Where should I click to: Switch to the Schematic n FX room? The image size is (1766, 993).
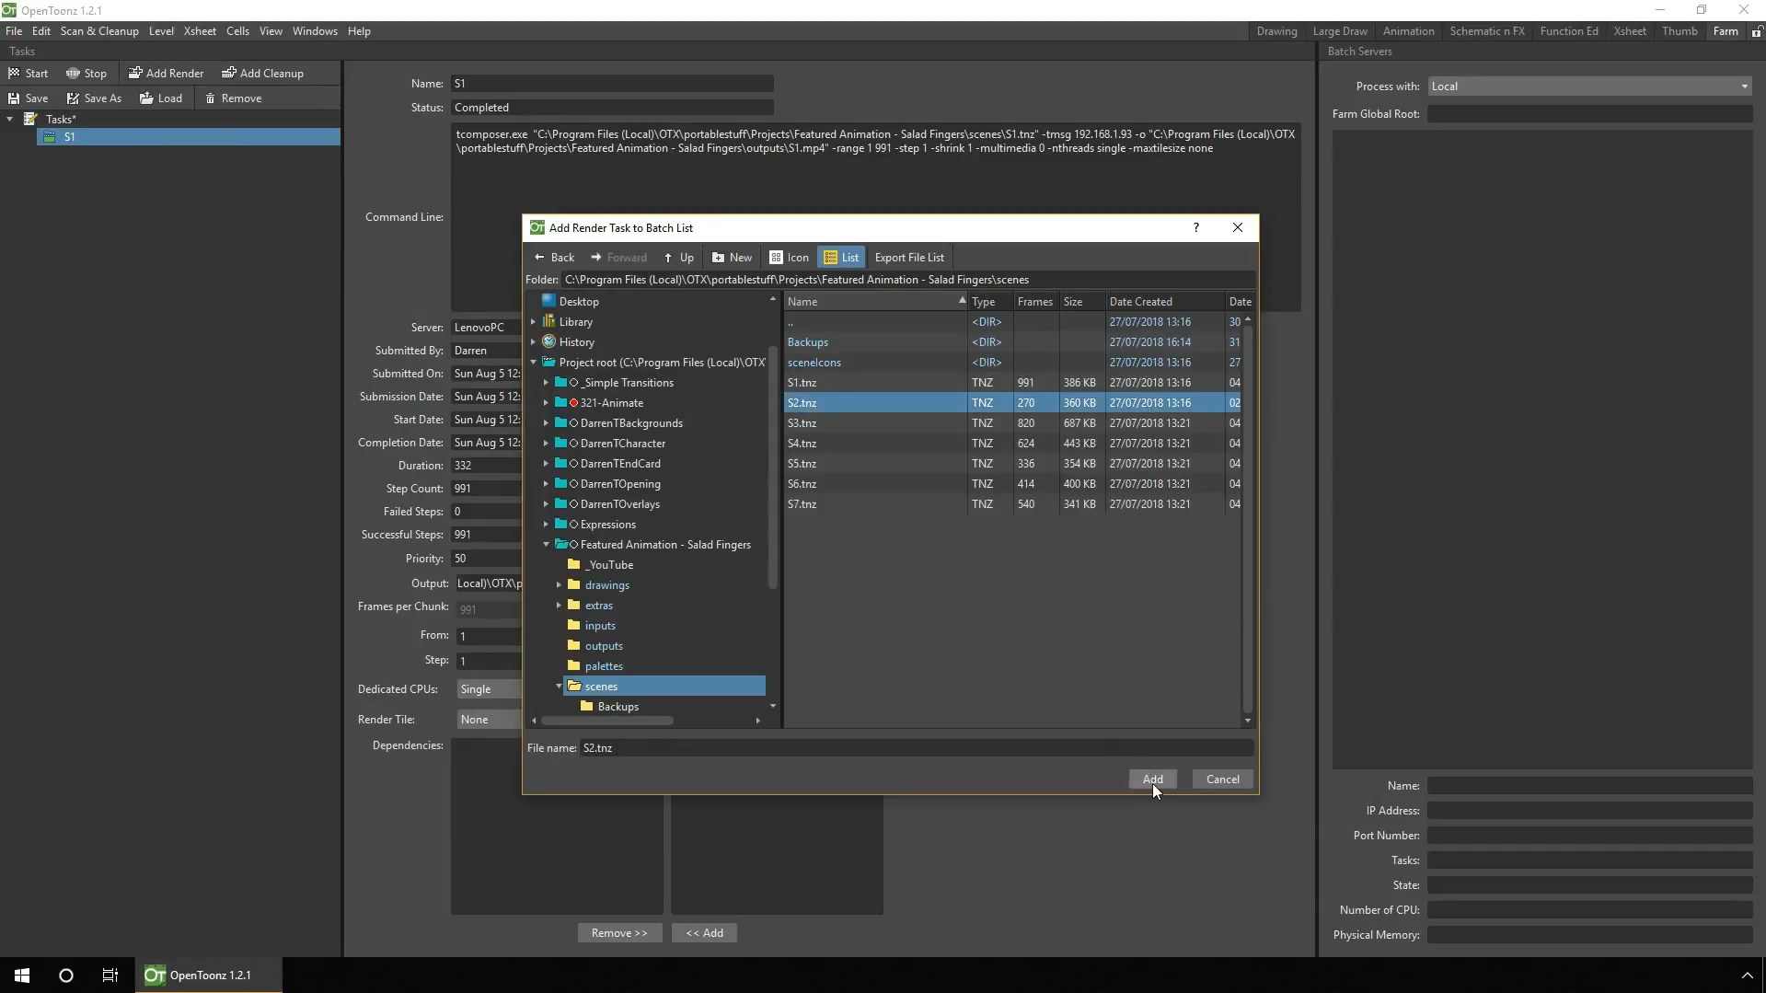(1486, 31)
